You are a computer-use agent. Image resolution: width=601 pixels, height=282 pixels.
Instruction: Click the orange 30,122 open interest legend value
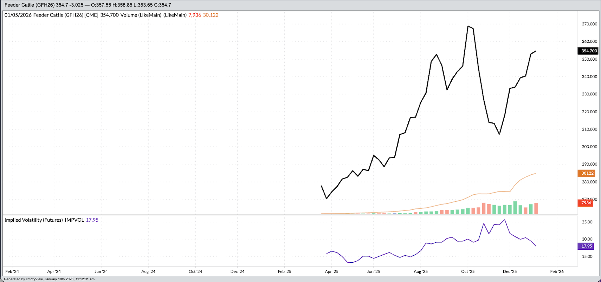coord(211,15)
